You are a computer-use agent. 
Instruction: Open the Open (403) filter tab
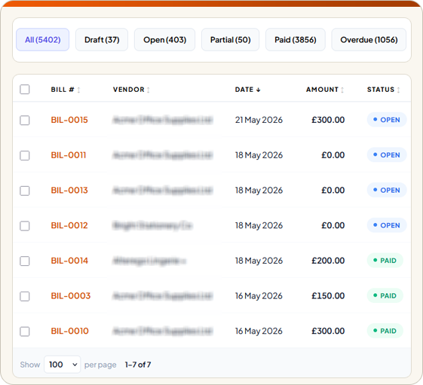pos(164,40)
